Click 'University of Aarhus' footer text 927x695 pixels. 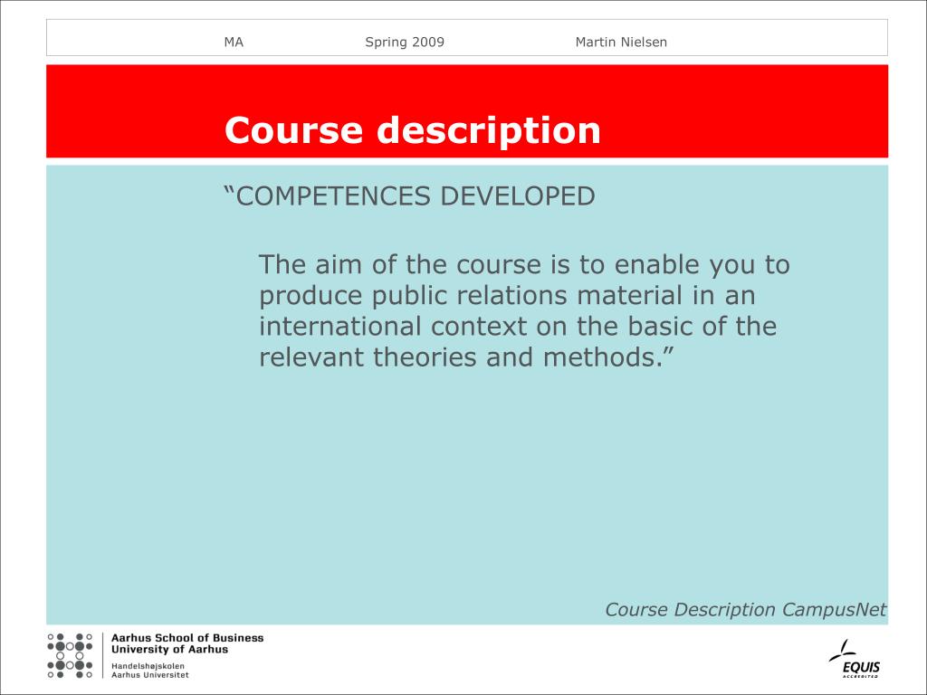[169, 649]
